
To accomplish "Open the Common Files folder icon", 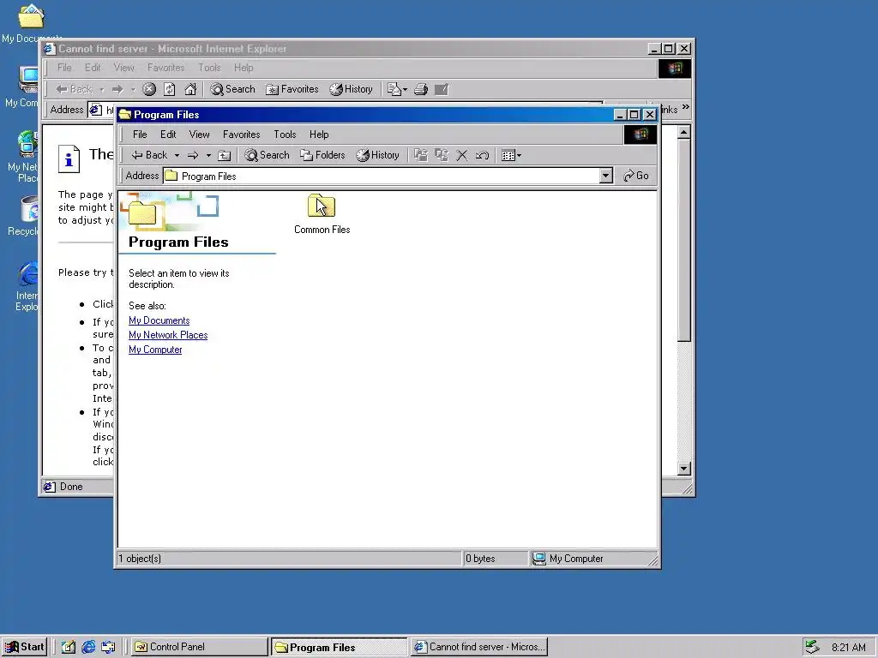I will click(322, 206).
